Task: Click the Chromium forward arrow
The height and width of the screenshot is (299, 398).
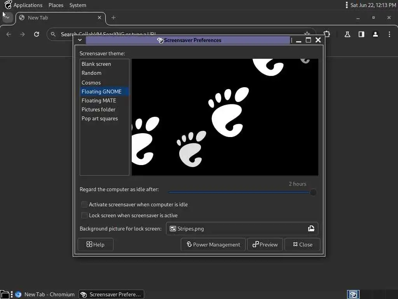Action: [x=23, y=34]
